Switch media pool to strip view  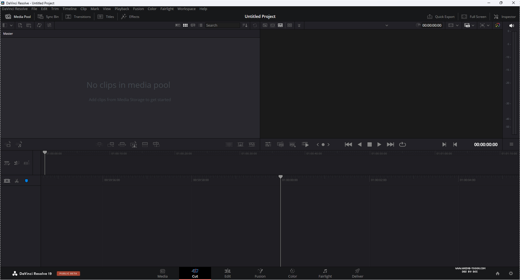tap(193, 25)
